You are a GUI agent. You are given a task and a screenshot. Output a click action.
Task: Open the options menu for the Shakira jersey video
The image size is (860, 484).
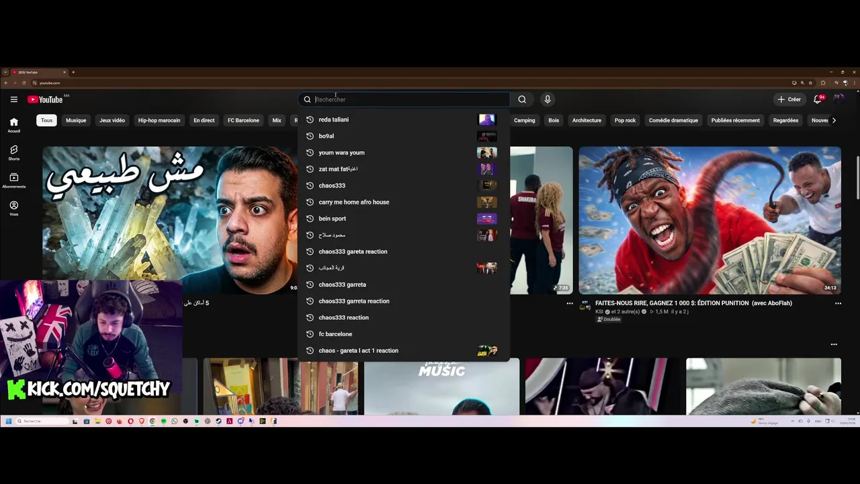pos(570,303)
